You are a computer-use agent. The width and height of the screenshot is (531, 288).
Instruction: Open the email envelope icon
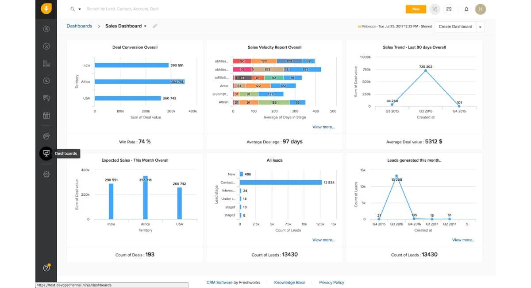(449, 9)
